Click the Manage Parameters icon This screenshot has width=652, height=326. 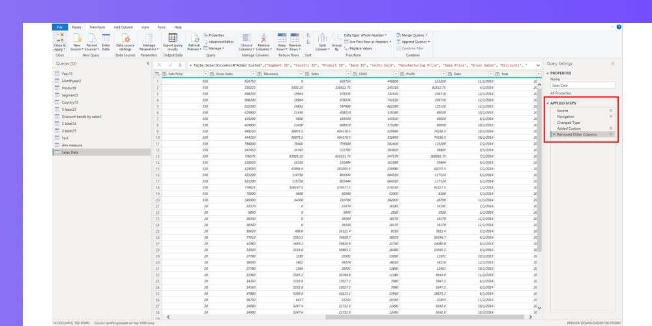tap(149, 38)
